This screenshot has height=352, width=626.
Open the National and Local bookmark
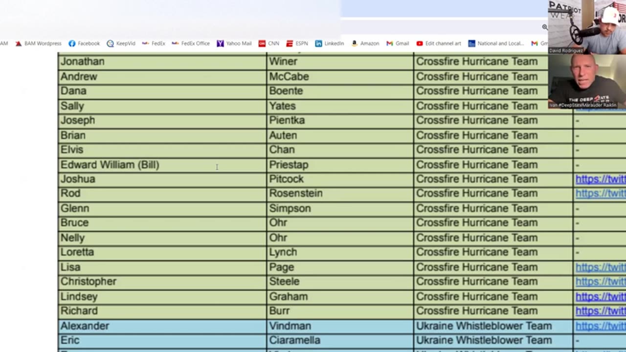pos(496,44)
